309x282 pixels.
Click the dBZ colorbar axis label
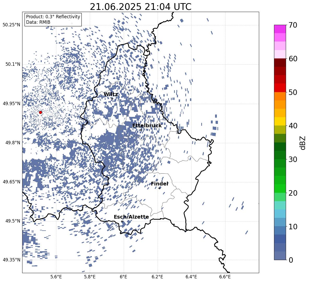click(303, 143)
